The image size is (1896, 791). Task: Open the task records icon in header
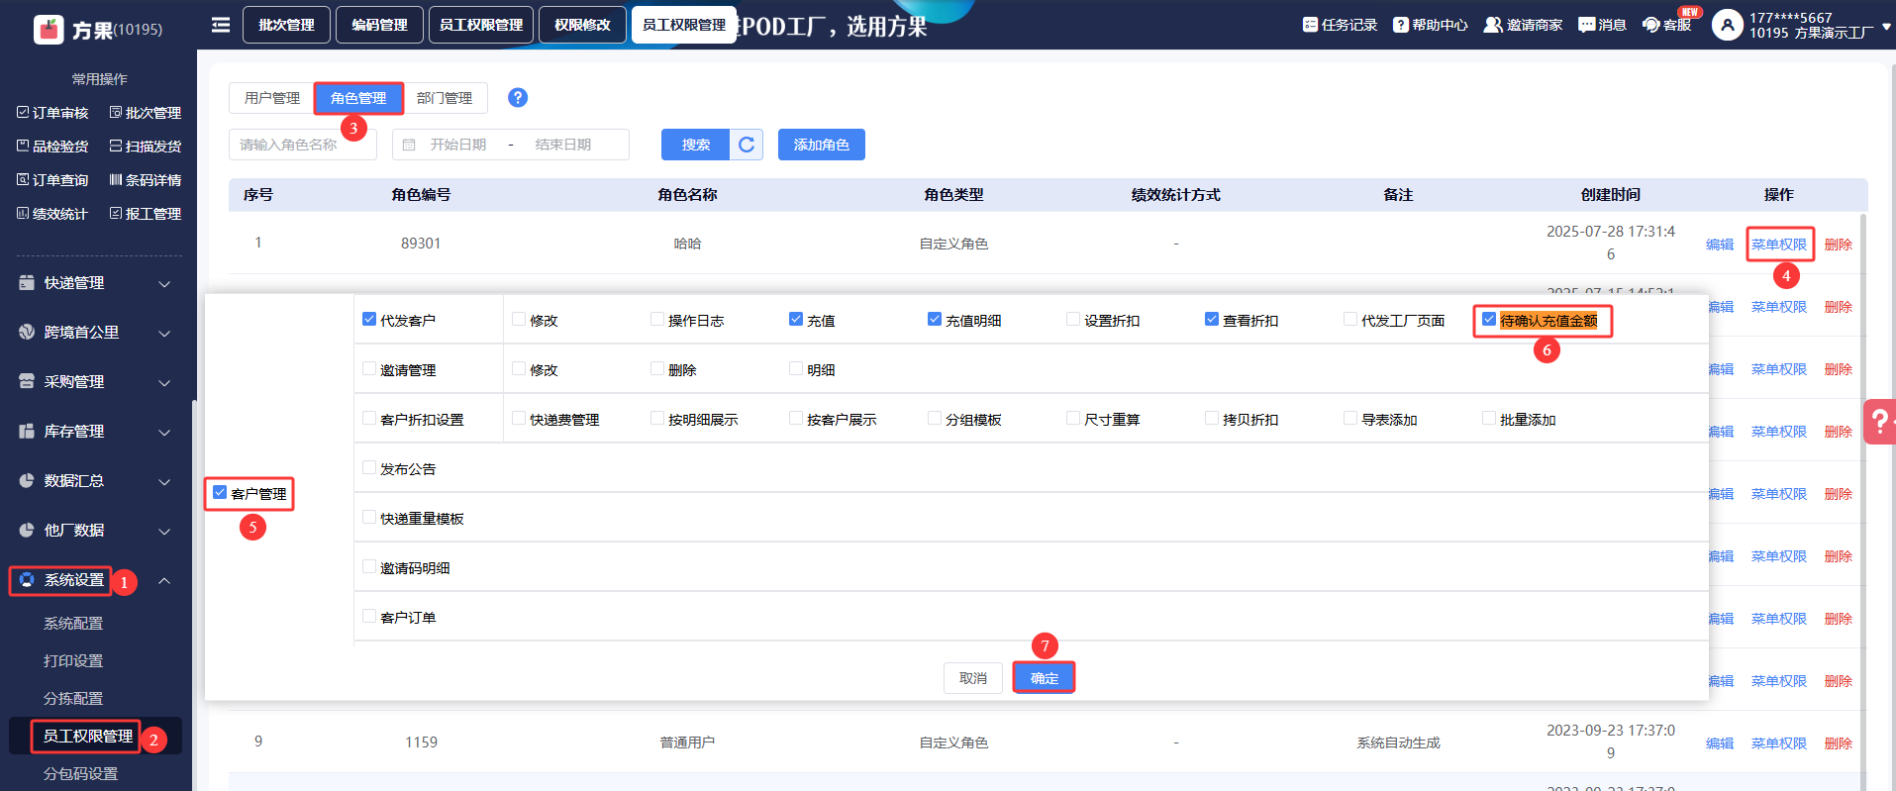1310,25
